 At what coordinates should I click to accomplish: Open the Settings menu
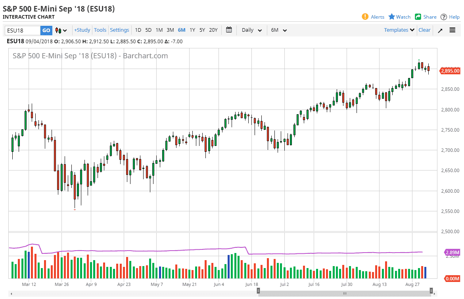click(x=119, y=30)
